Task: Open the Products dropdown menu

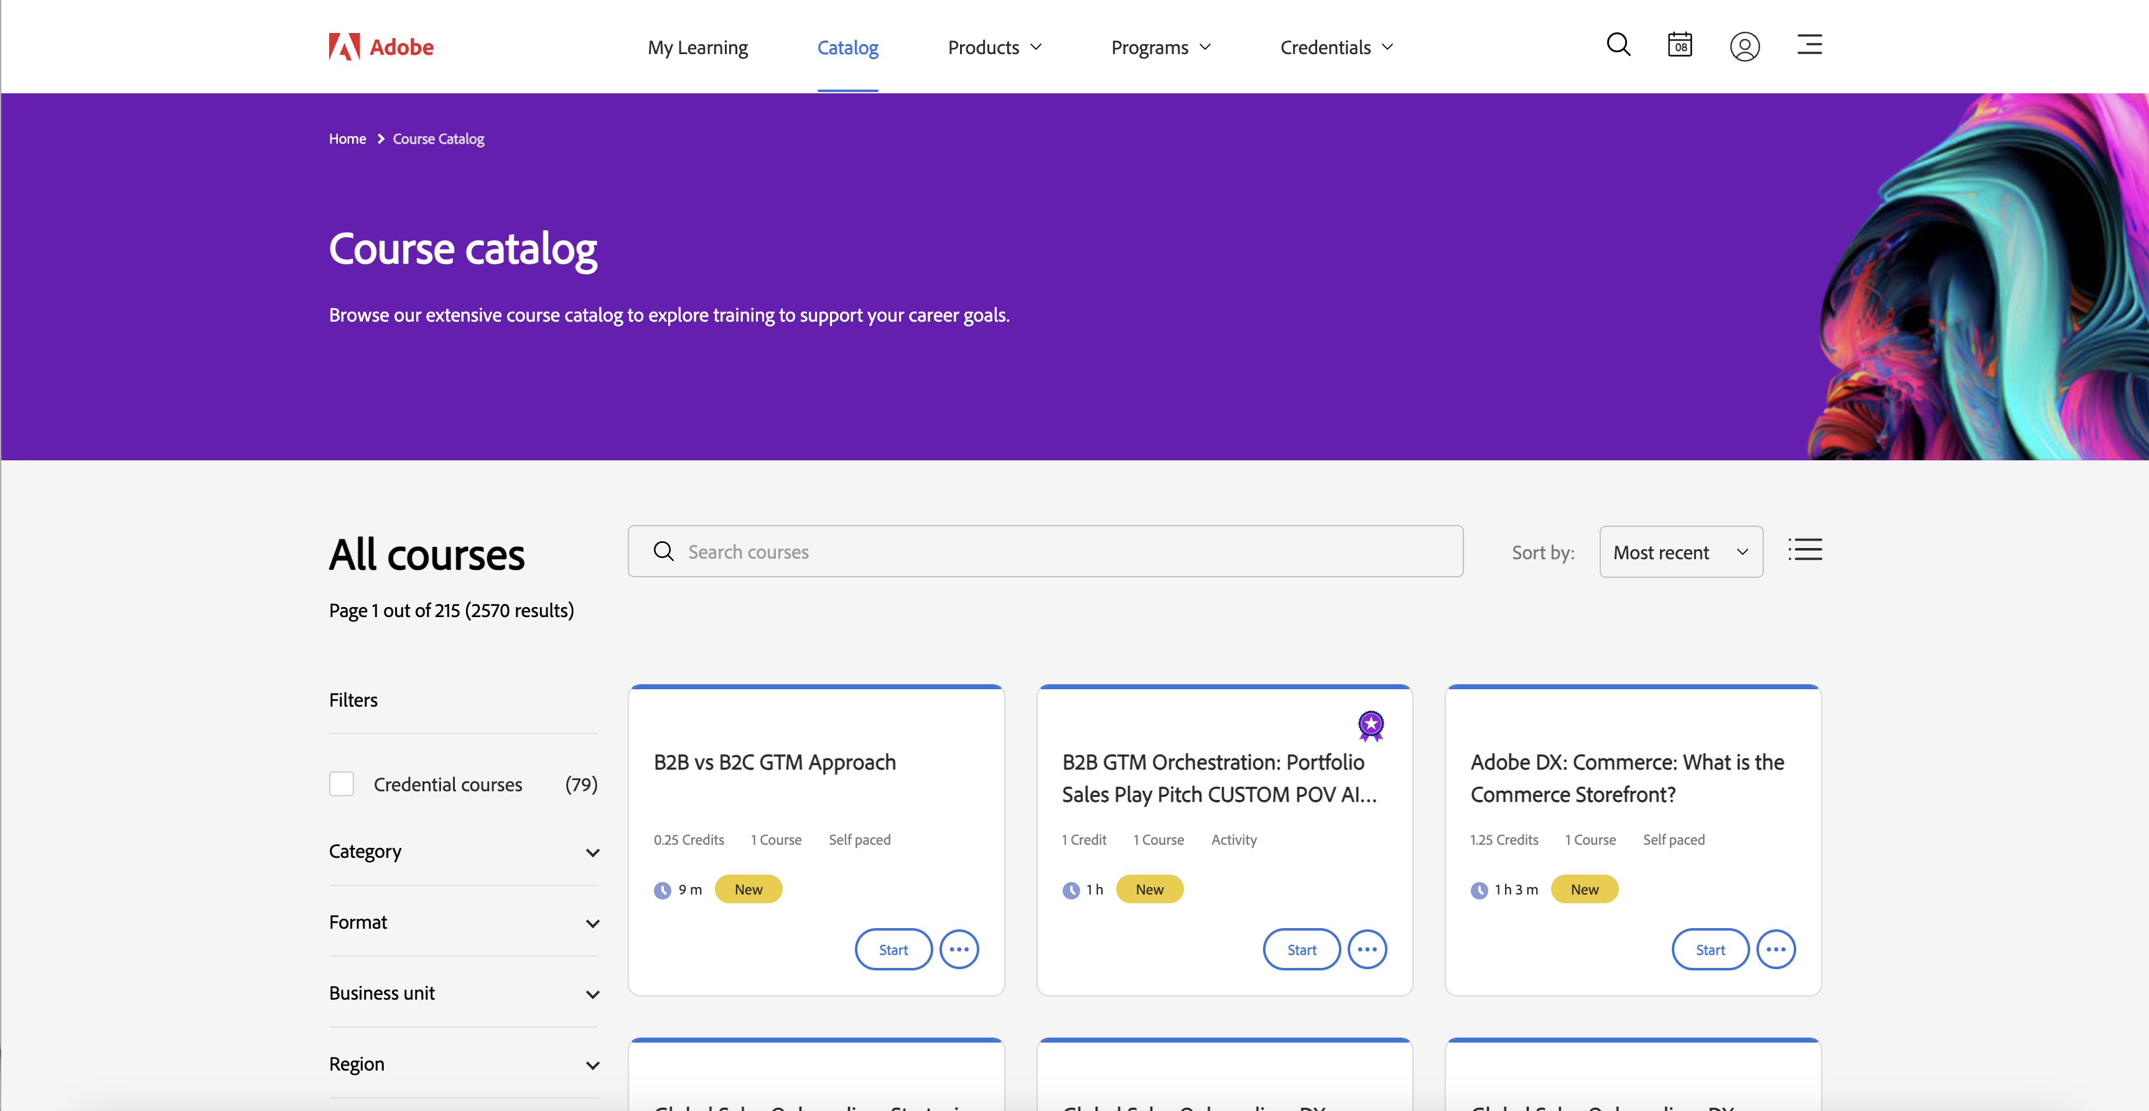Action: [x=994, y=47]
